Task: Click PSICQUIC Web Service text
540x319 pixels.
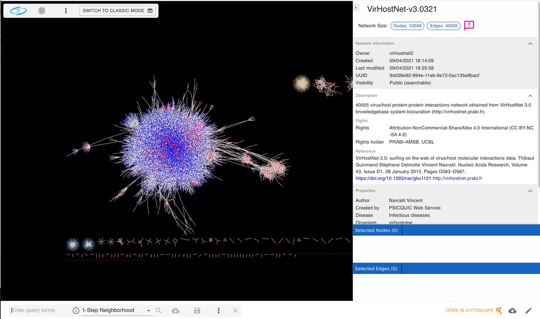Action: 414,208
